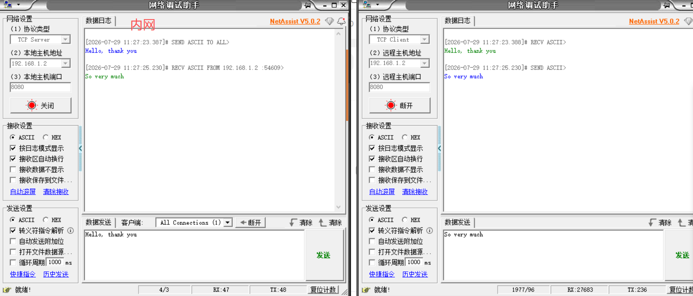
Task: Enable server 循环周期 checkbox
Action: coord(13,262)
